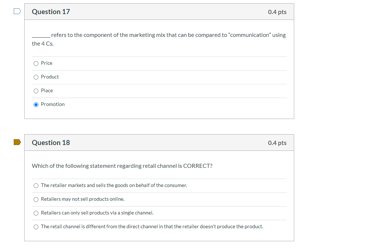Image resolution: width=368 pixels, height=251 pixels.
Task: Click the outlined bookmark icon beside Question 17
Action: pos(16,11)
